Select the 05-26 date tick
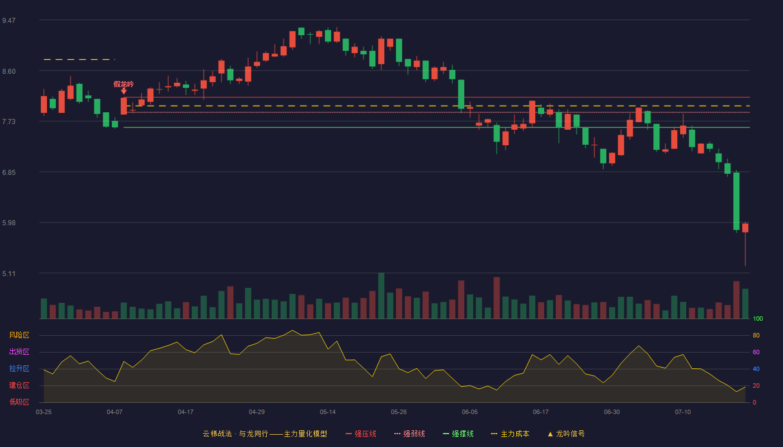The height and width of the screenshot is (447, 783). (x=399, y=412)
